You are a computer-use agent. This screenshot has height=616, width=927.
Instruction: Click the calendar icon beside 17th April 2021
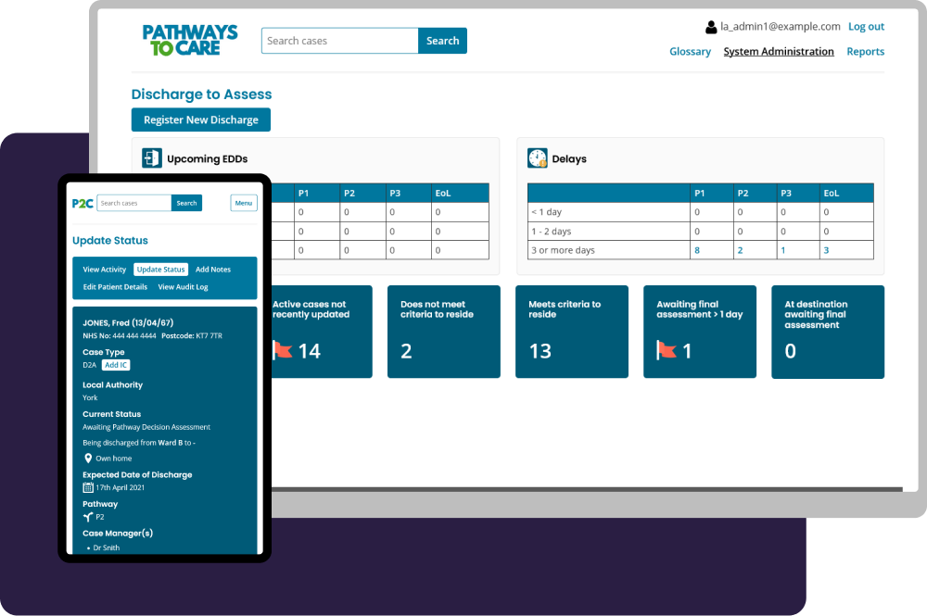[88, 487]
